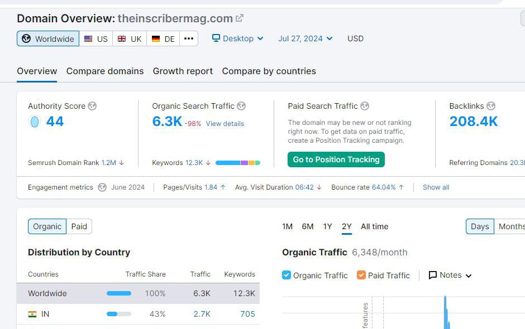Click the organic traffic spike on chart

coord(446,311)
